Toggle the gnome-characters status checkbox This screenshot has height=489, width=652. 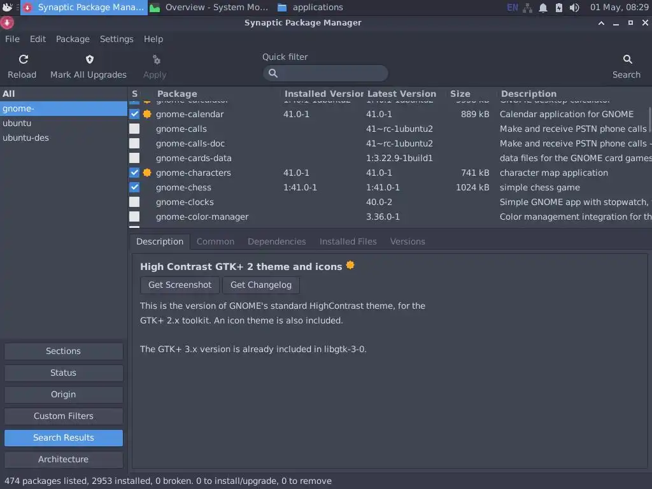click(x=134, y=173)
